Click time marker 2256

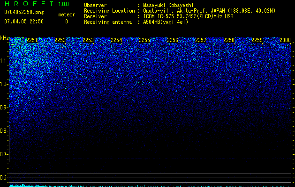(173, 40)
